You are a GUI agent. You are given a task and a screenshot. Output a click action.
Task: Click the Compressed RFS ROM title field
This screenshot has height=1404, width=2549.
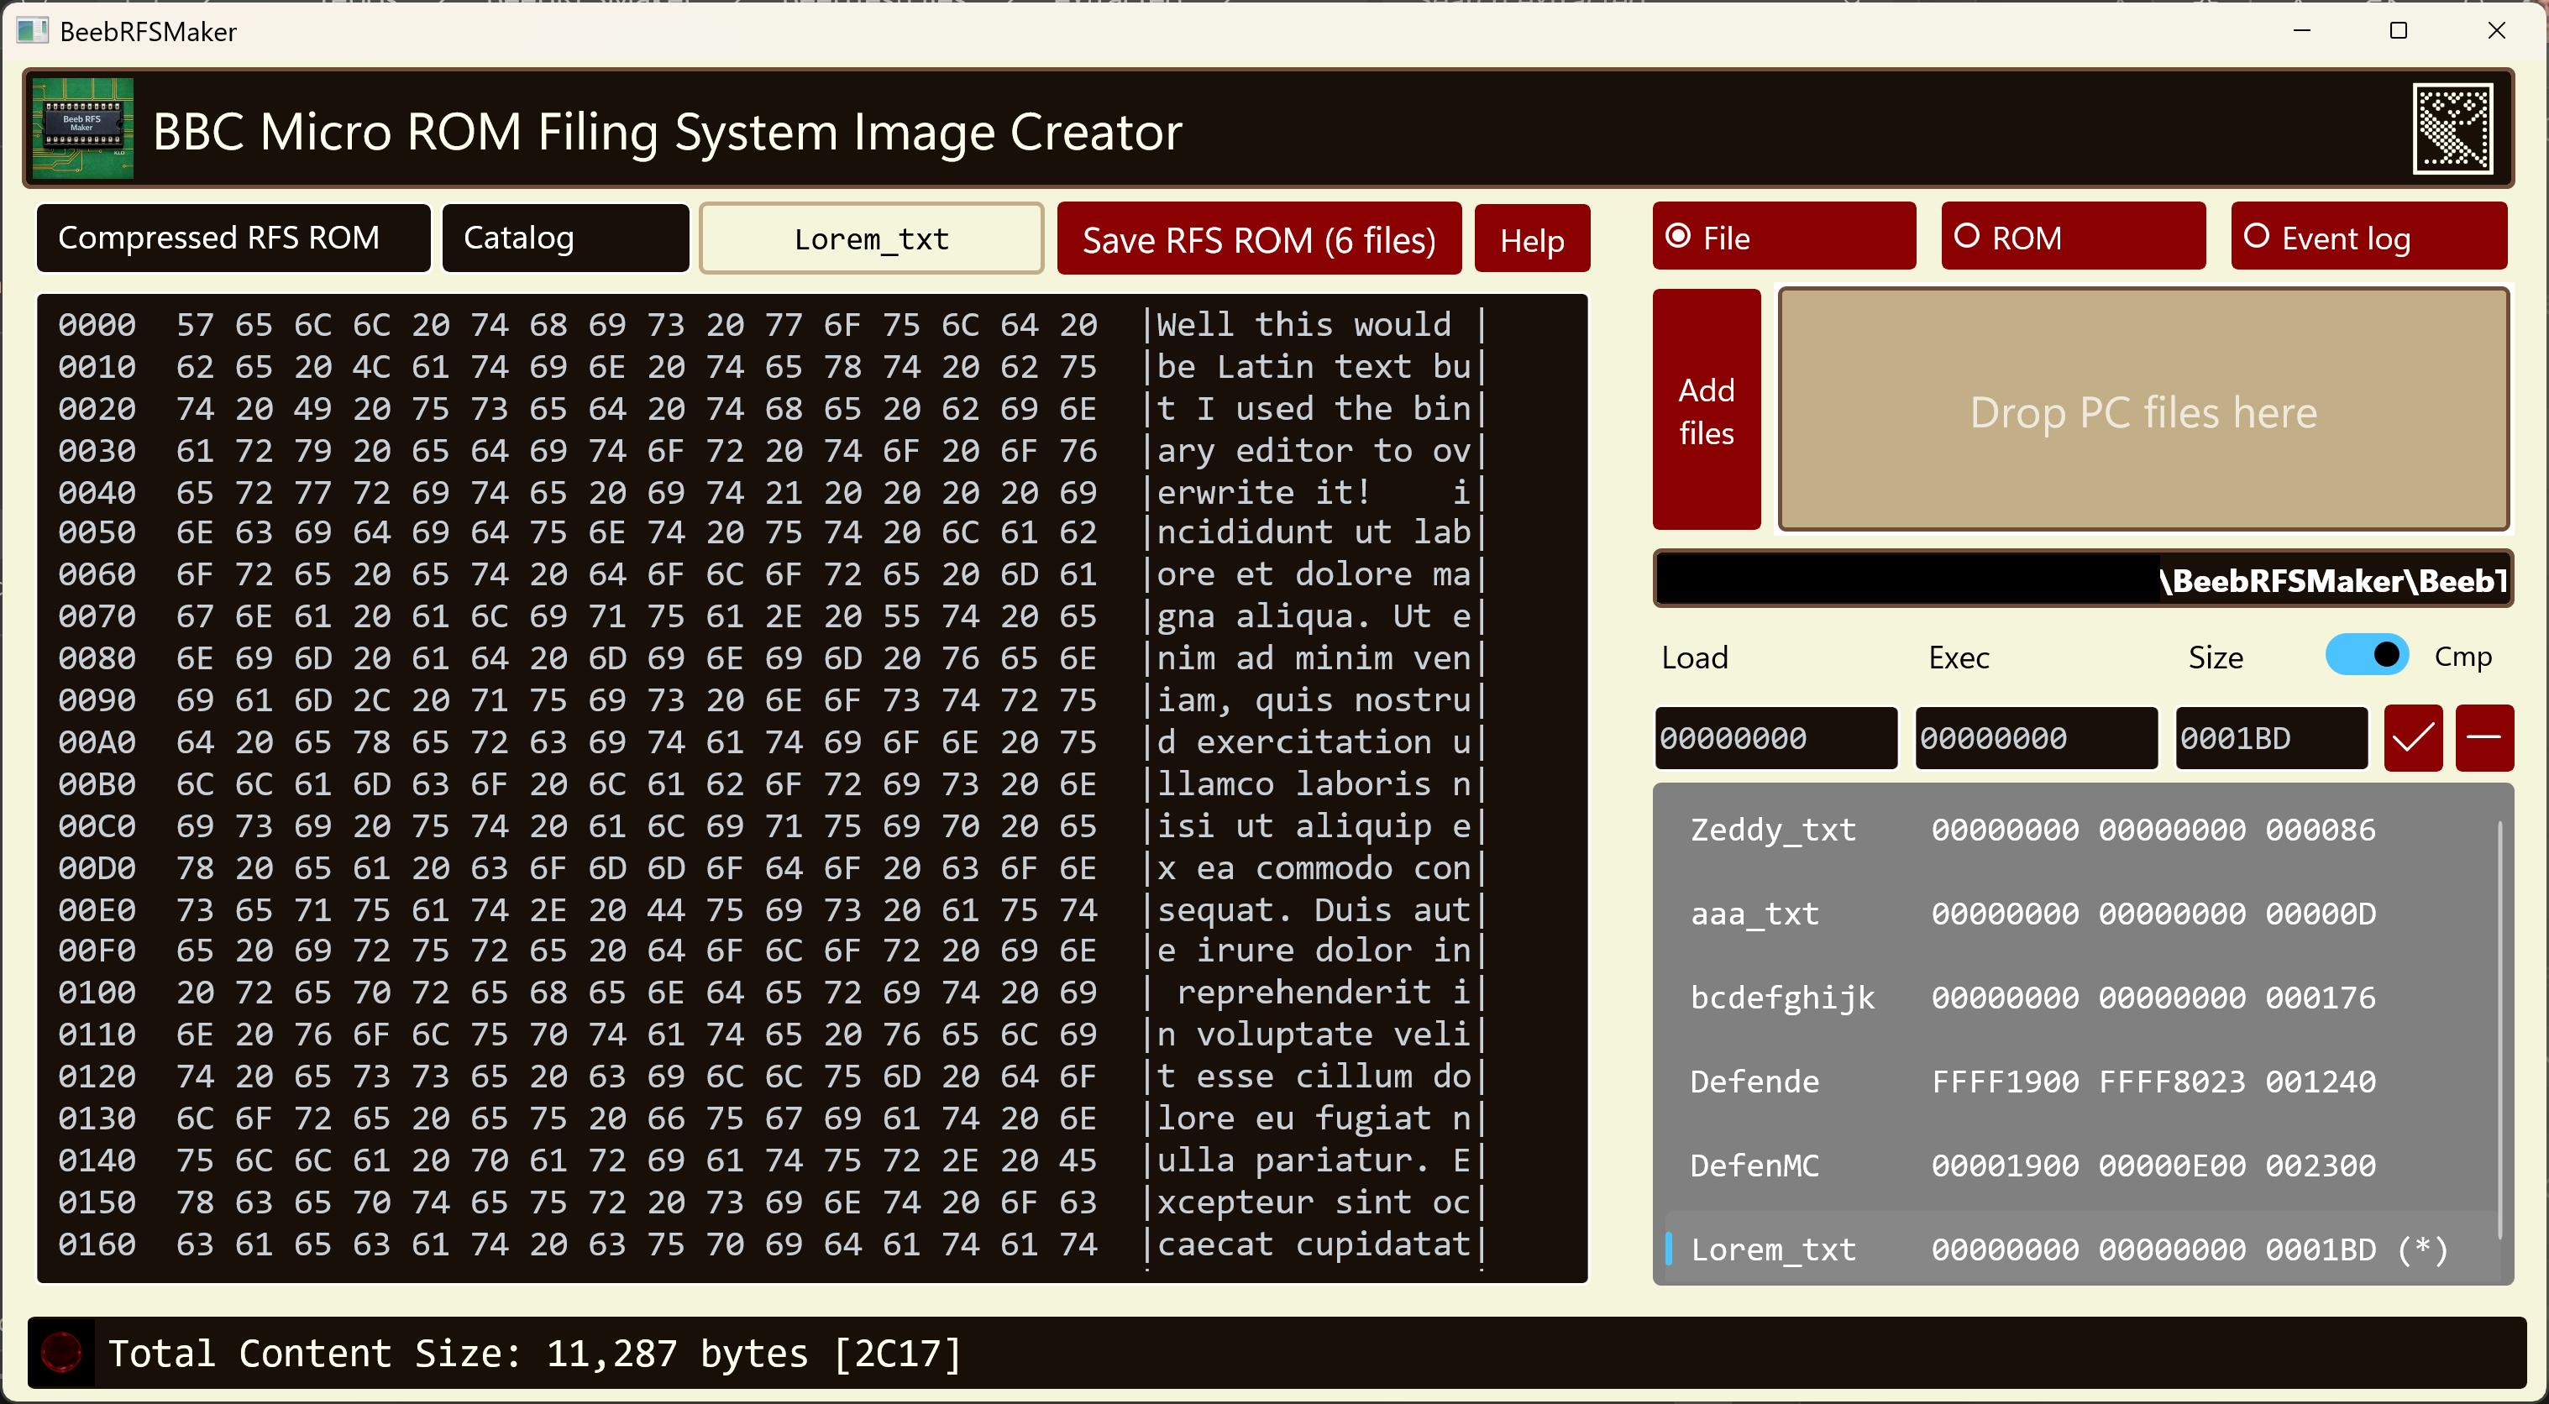pos(233,238)
